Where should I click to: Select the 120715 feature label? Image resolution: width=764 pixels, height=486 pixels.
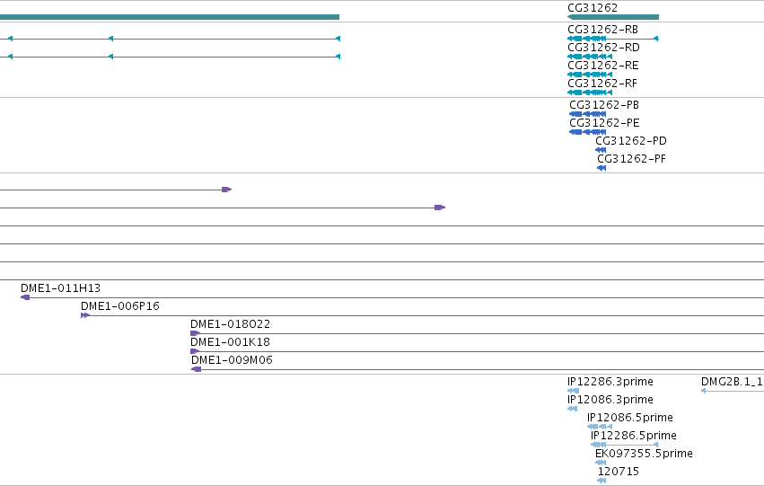coord(619,472)
